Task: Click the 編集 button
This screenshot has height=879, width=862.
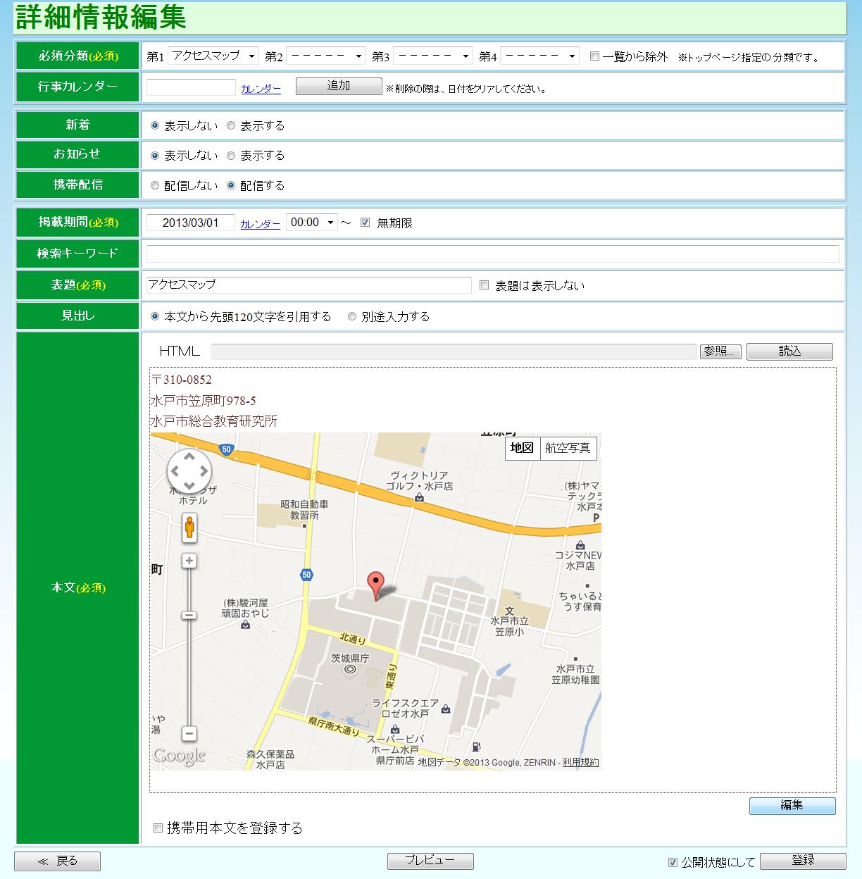Action: [x=792, y=805]
